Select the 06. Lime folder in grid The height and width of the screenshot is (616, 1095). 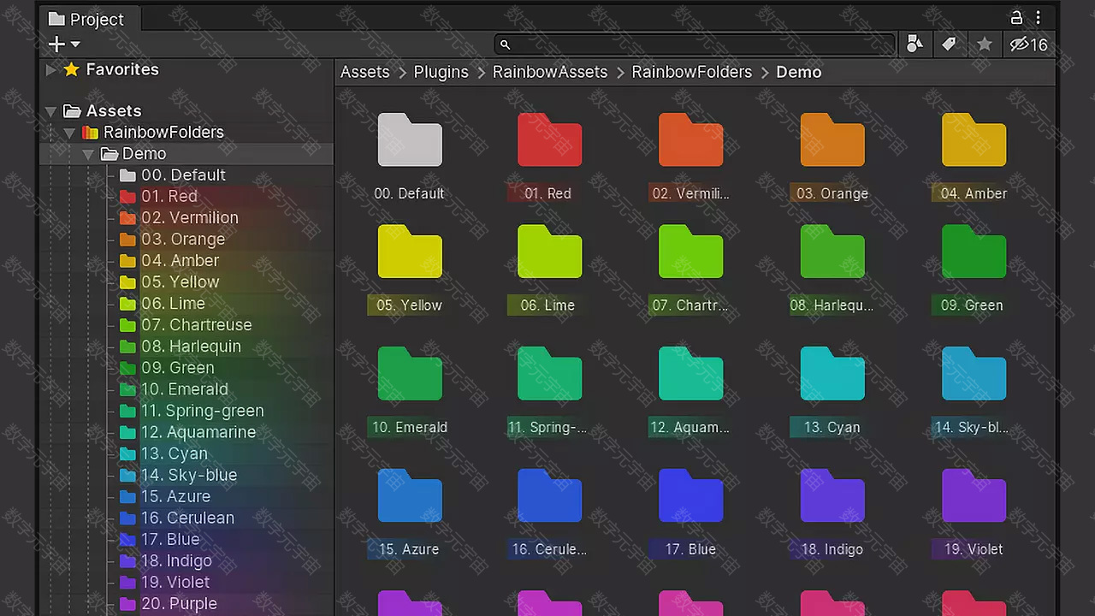549,252
